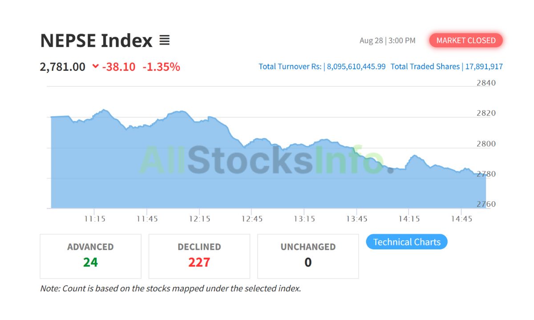
Task: Open the DECLINED stocks card
Action: pos(199,256)
